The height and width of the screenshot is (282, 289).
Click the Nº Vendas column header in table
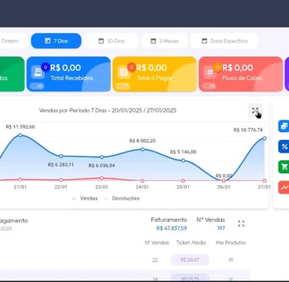click(x=157, y=243)
